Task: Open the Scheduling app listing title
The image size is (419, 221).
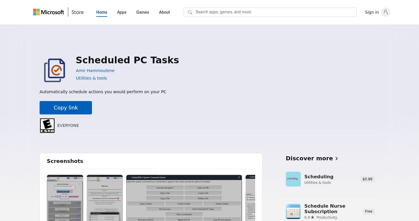Action: coord(319,177)
